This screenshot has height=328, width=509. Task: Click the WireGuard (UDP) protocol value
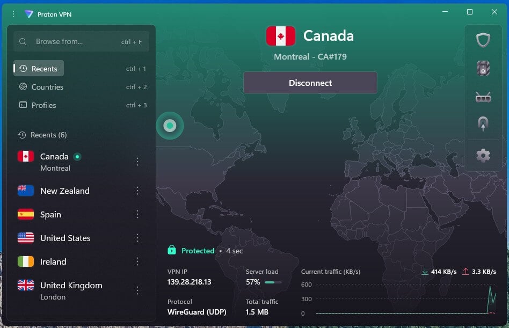click(197, 312)
